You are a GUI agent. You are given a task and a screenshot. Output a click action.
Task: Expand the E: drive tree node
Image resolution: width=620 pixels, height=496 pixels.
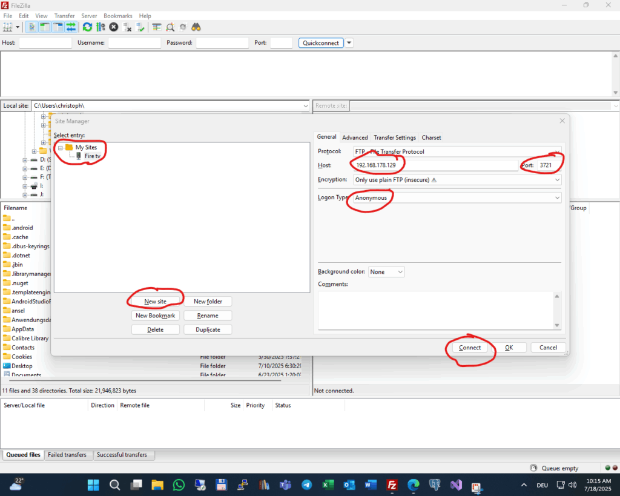(x=25, y=168)
